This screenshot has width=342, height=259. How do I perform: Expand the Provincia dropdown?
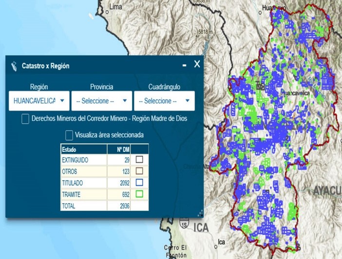(x=101, y=101)
